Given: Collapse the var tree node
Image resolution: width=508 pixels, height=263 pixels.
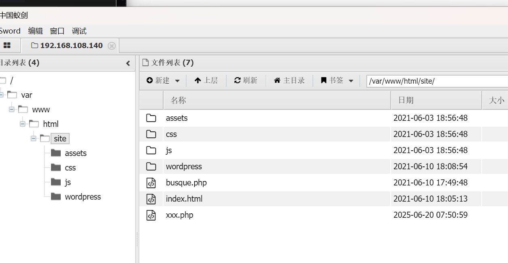Looking at the screenshot, I should coord(2,95).
